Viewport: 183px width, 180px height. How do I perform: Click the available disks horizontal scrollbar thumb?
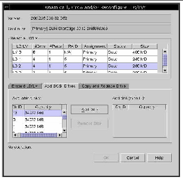point(39,135)
